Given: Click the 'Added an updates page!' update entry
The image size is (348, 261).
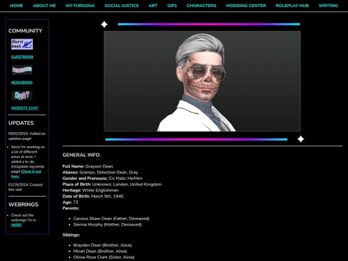Looking at the screenshot, I should click(x=27, y=136).
